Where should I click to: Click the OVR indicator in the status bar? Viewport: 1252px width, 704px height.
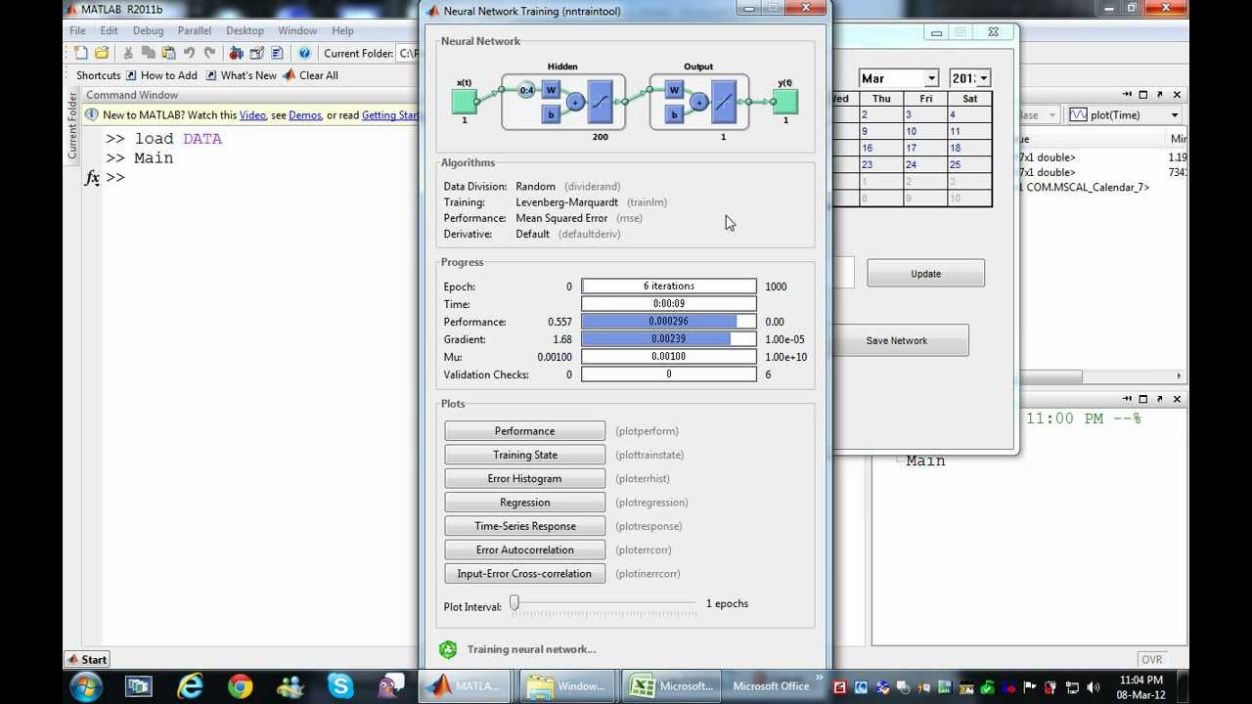tap(1151, 660)
